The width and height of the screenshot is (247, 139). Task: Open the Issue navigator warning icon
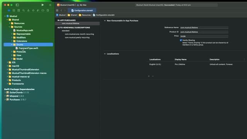point(28,10)
